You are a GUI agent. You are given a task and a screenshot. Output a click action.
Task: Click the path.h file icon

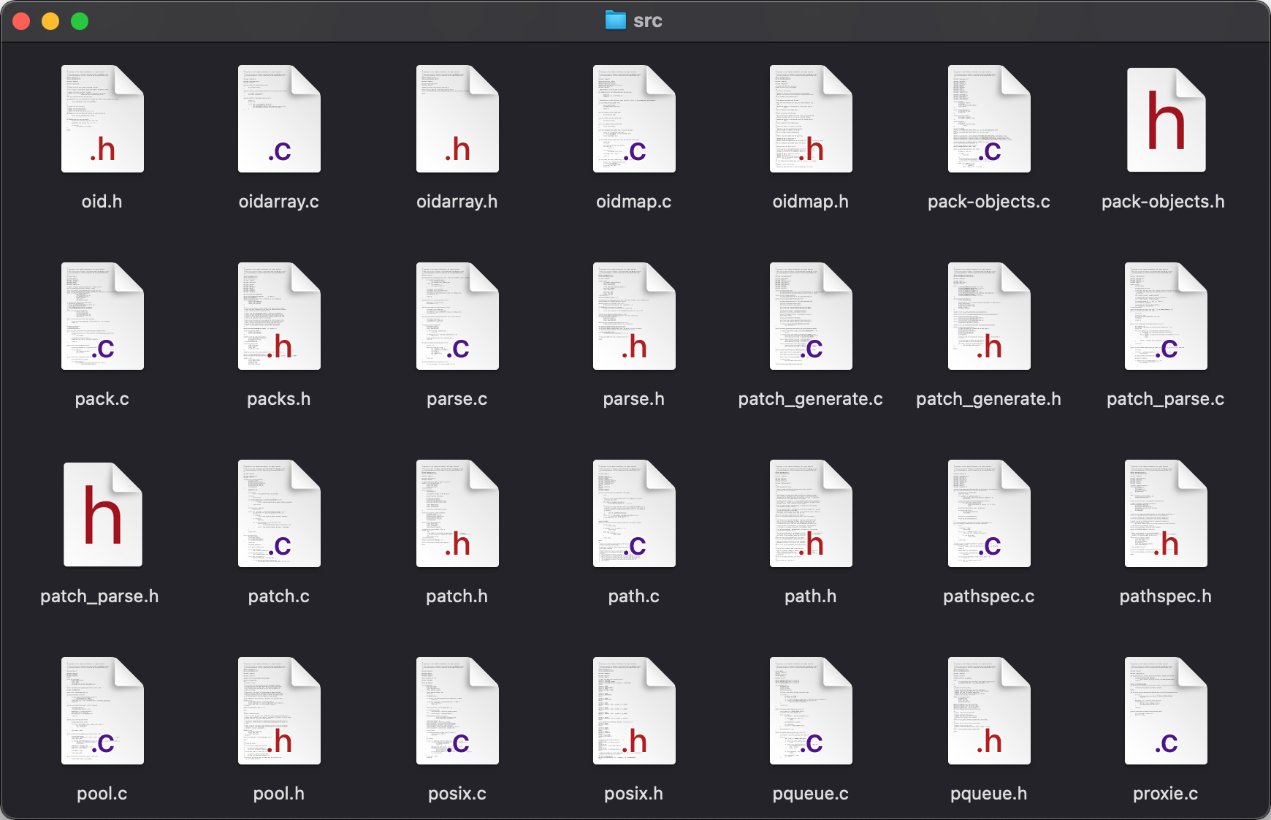pos(811,514)
